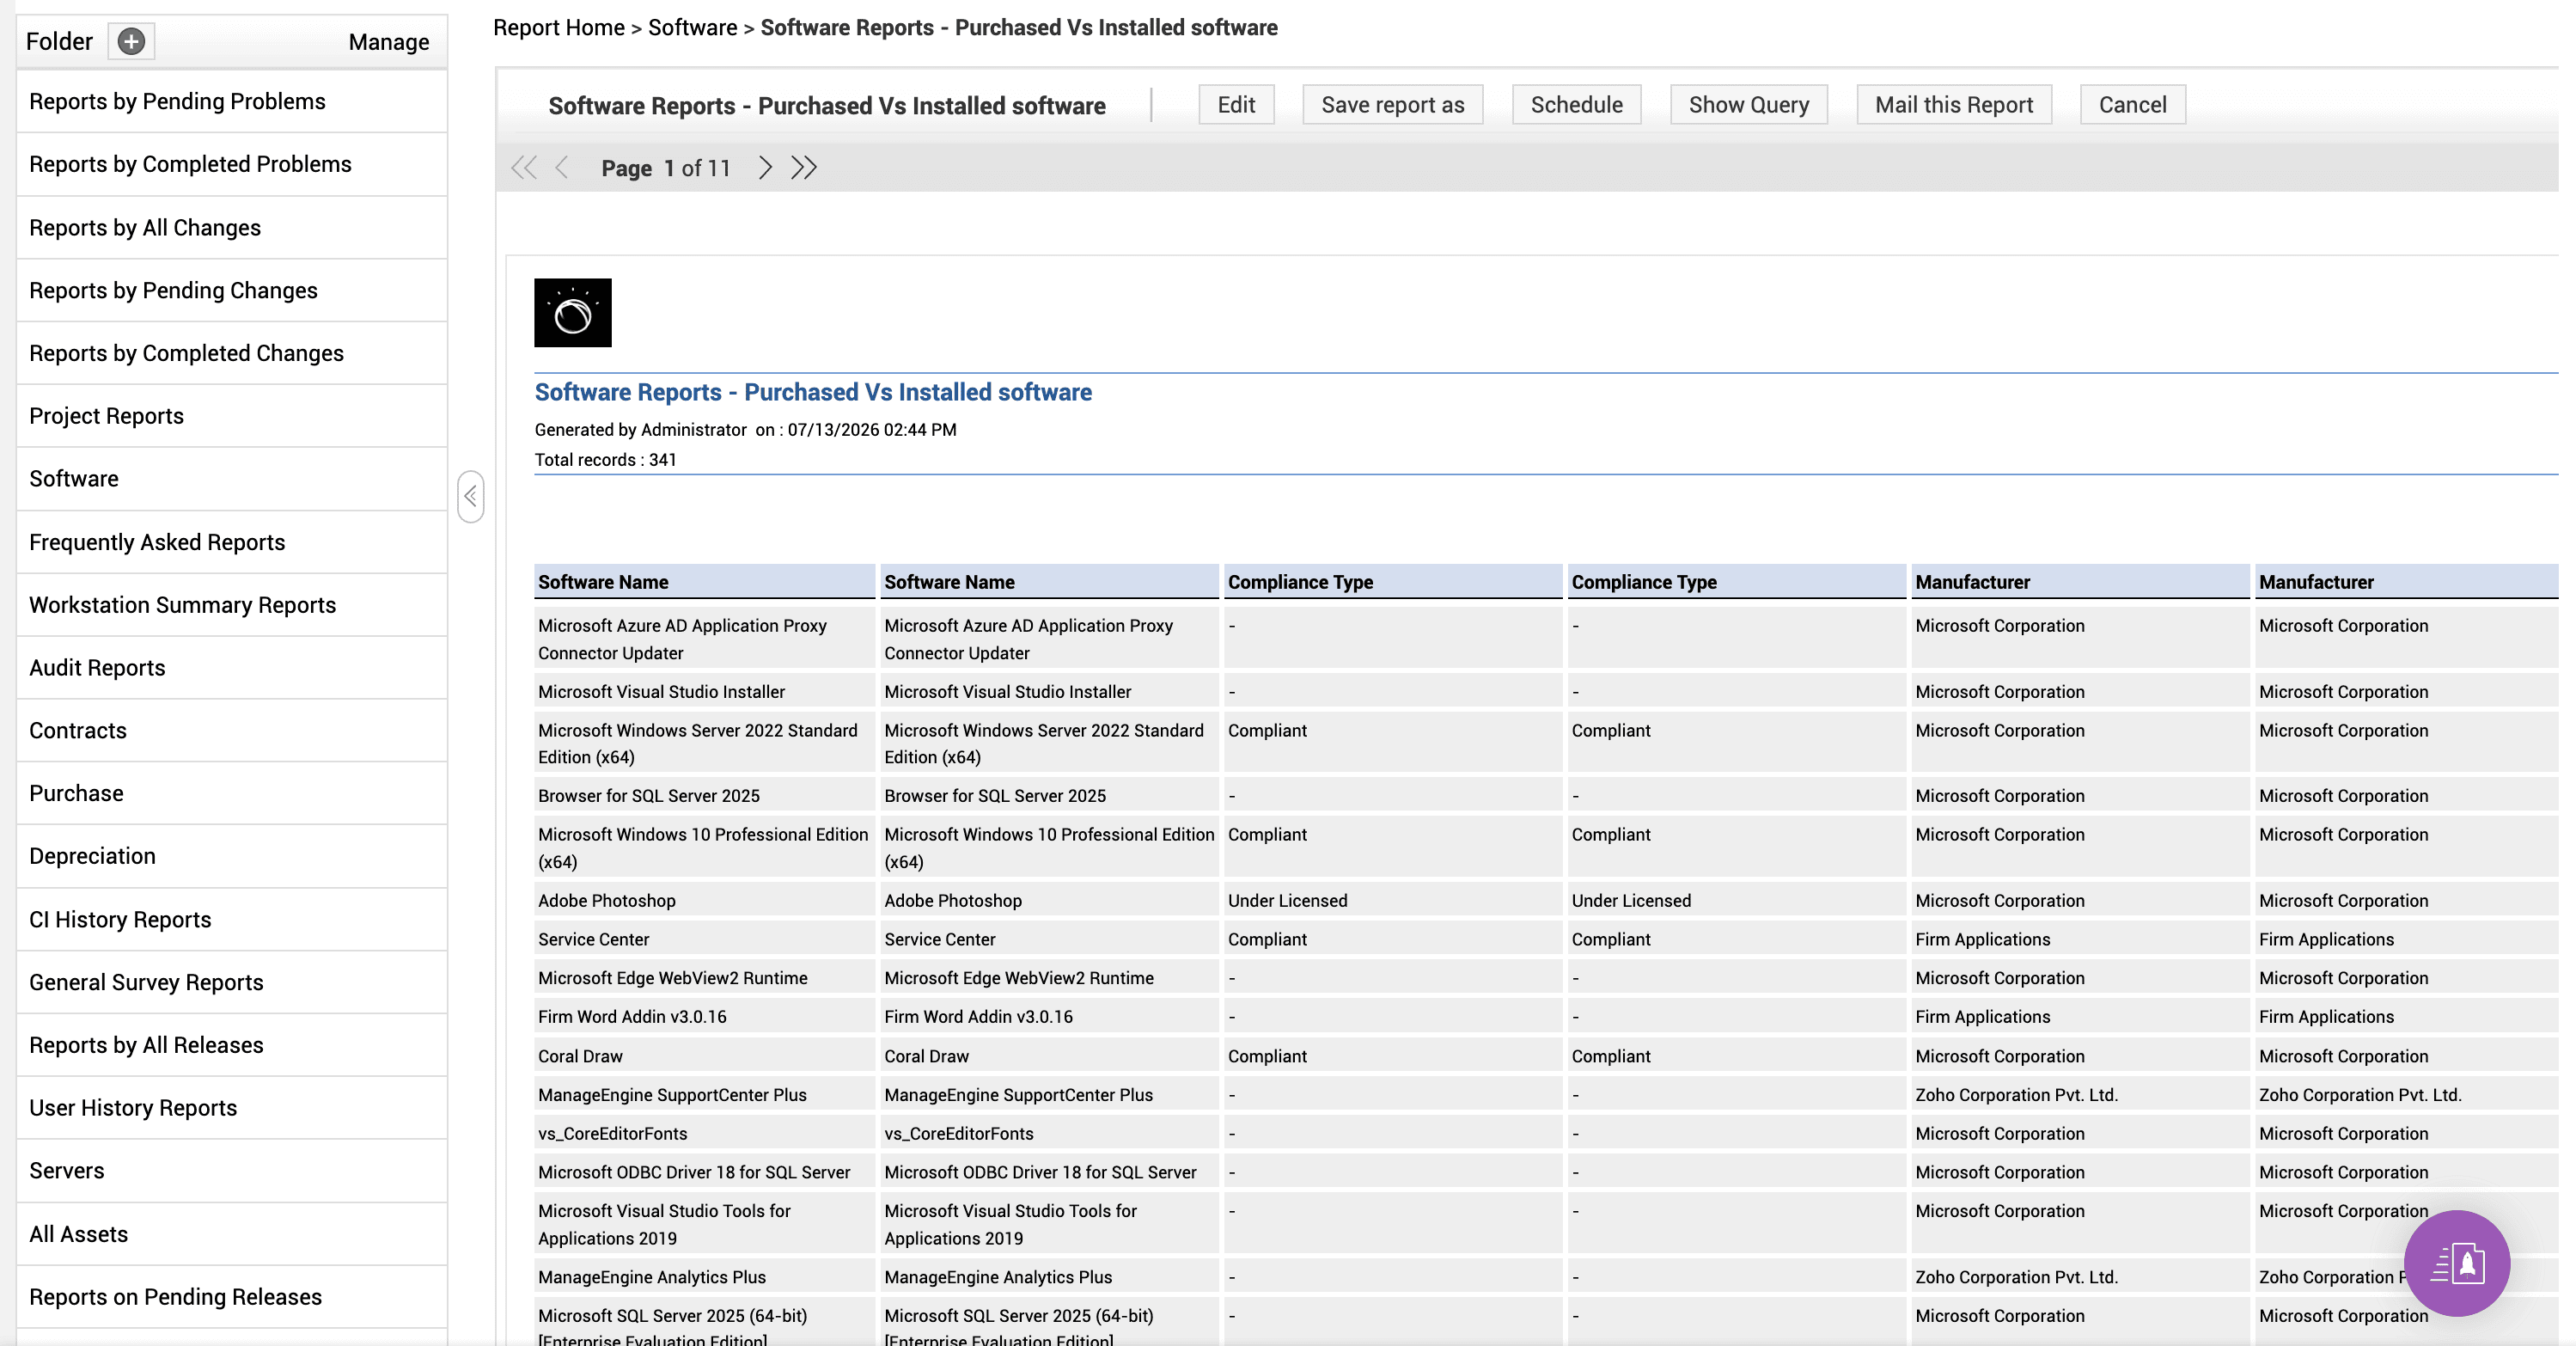Open User History Reports folder

click(232, 1108)
